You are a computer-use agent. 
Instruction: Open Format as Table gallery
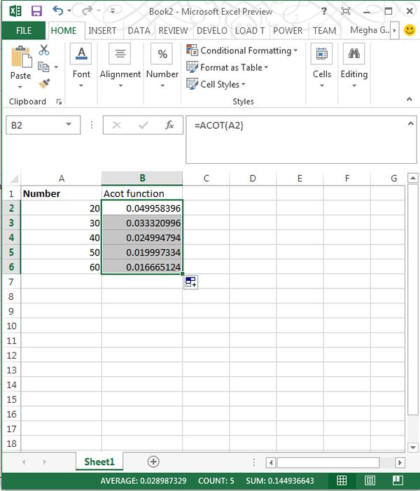(x=227, y=67)
